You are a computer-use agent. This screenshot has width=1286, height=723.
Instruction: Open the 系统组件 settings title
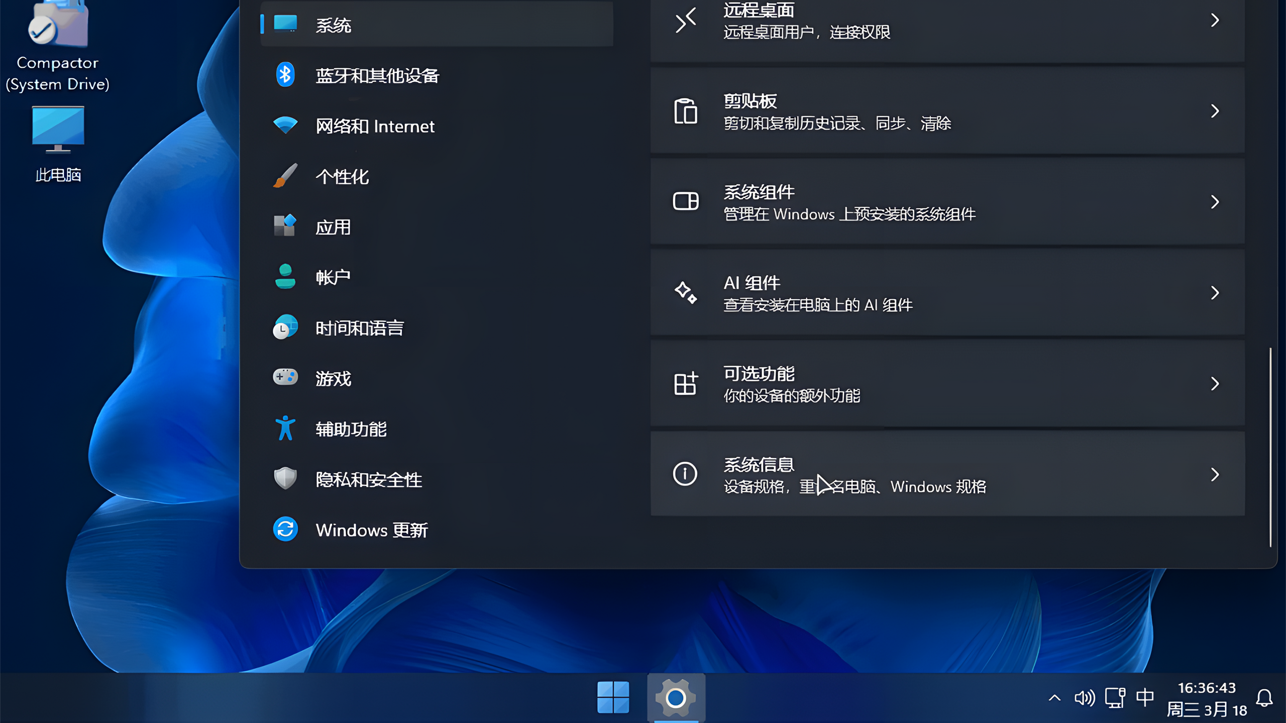(759, 192)
